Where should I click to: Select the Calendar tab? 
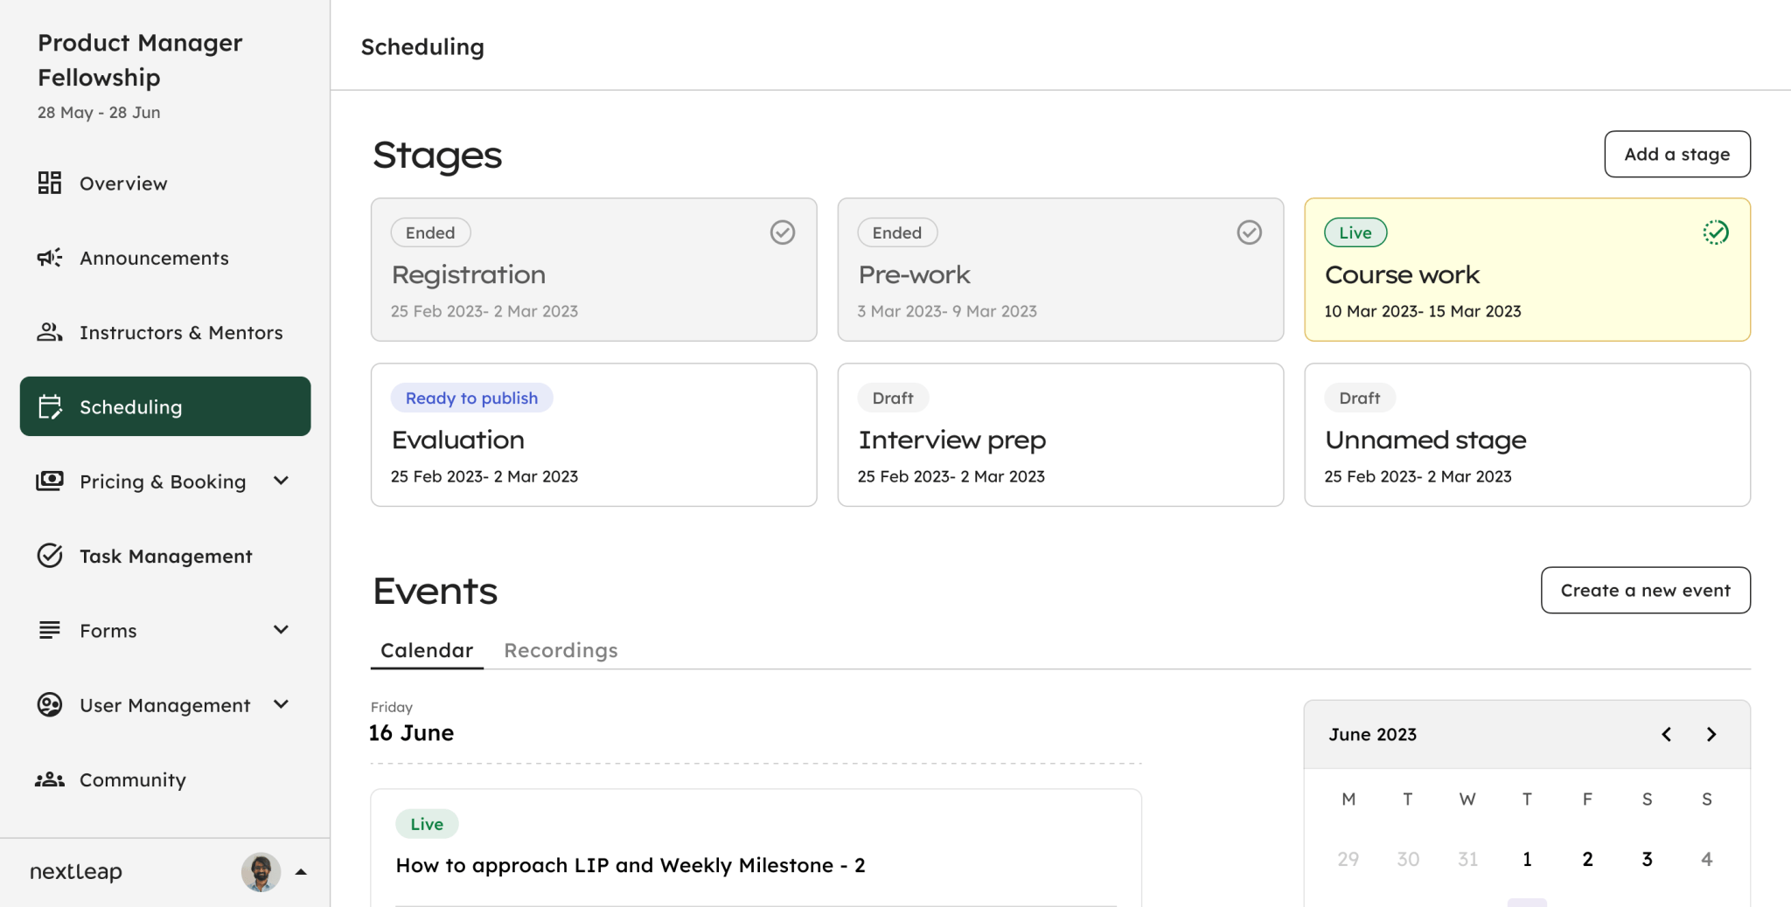pos(427,650)
